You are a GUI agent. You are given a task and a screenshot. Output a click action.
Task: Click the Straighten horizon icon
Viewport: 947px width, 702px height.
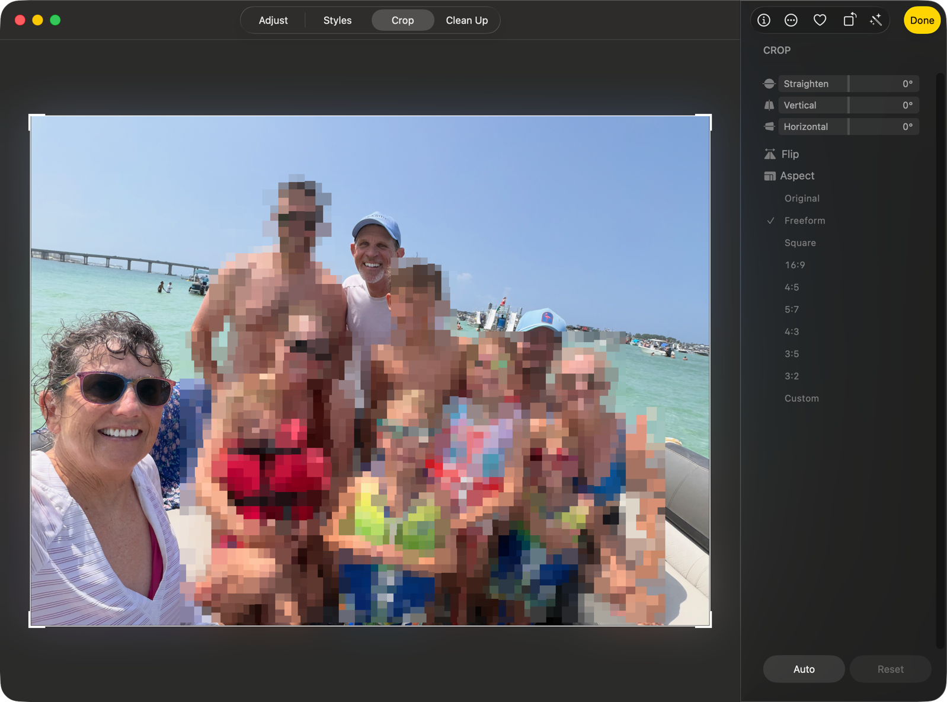[769, 84]
